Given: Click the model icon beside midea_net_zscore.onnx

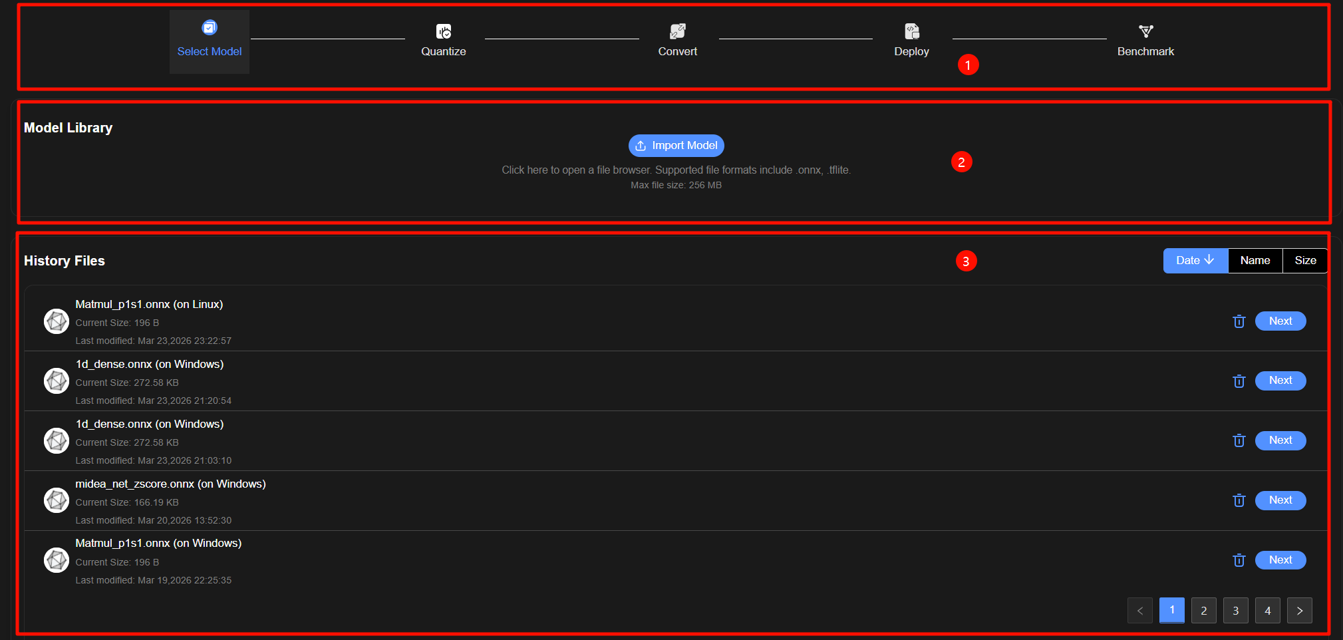Looking at the screenshot, I should (x=57, y=500).
